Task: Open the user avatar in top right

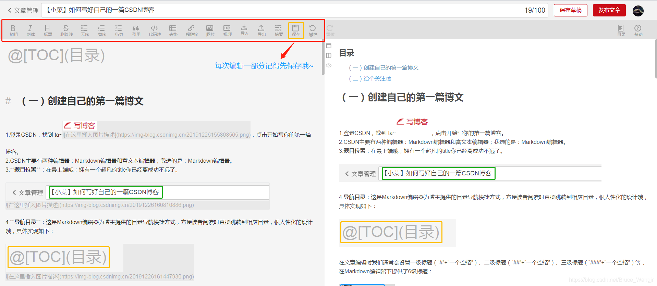Action: tap(638, 11)
